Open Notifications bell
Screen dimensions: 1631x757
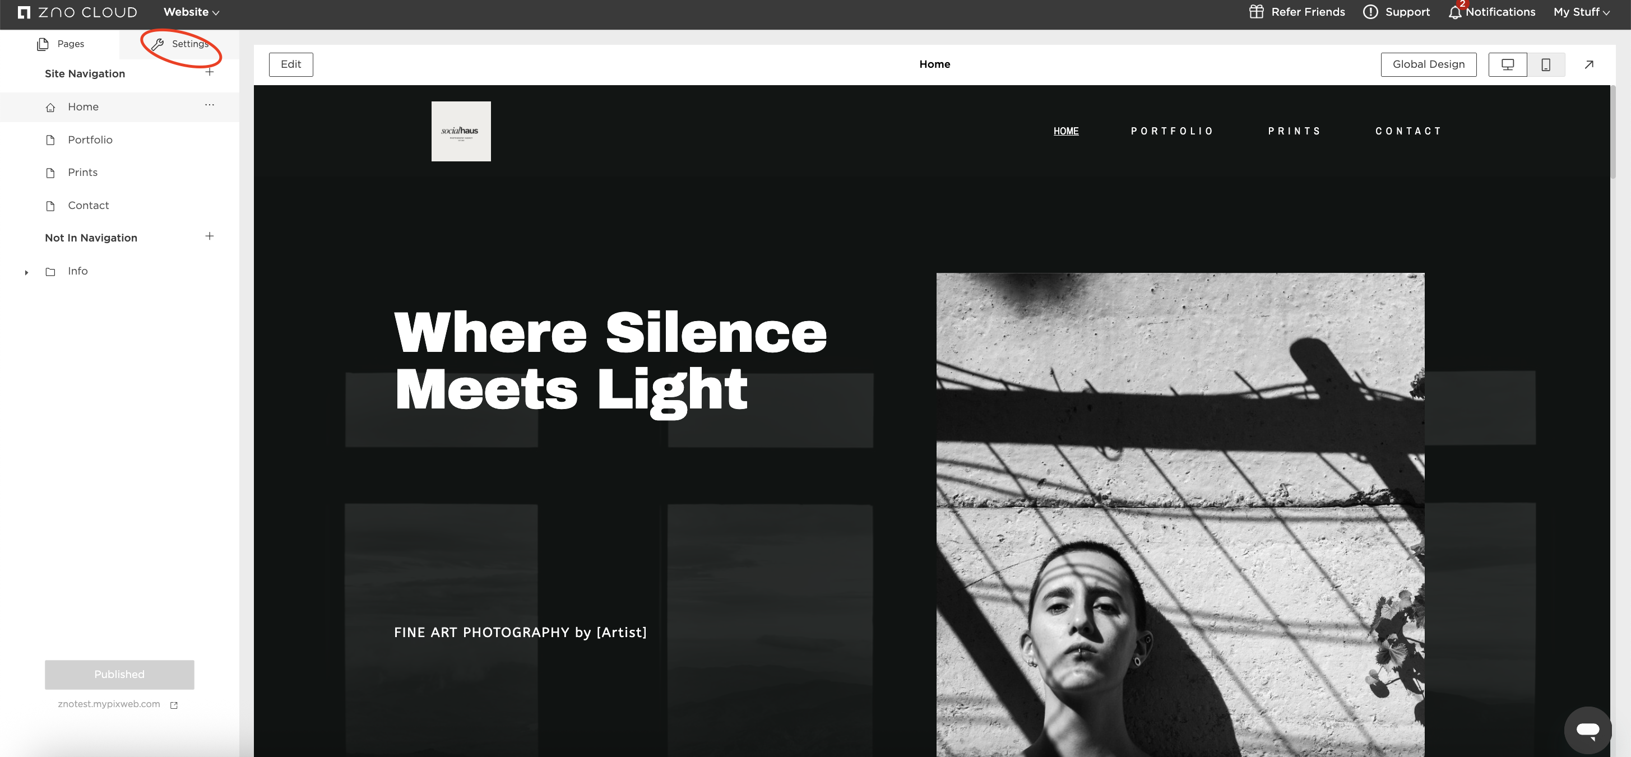click(x=1454, y=12)
